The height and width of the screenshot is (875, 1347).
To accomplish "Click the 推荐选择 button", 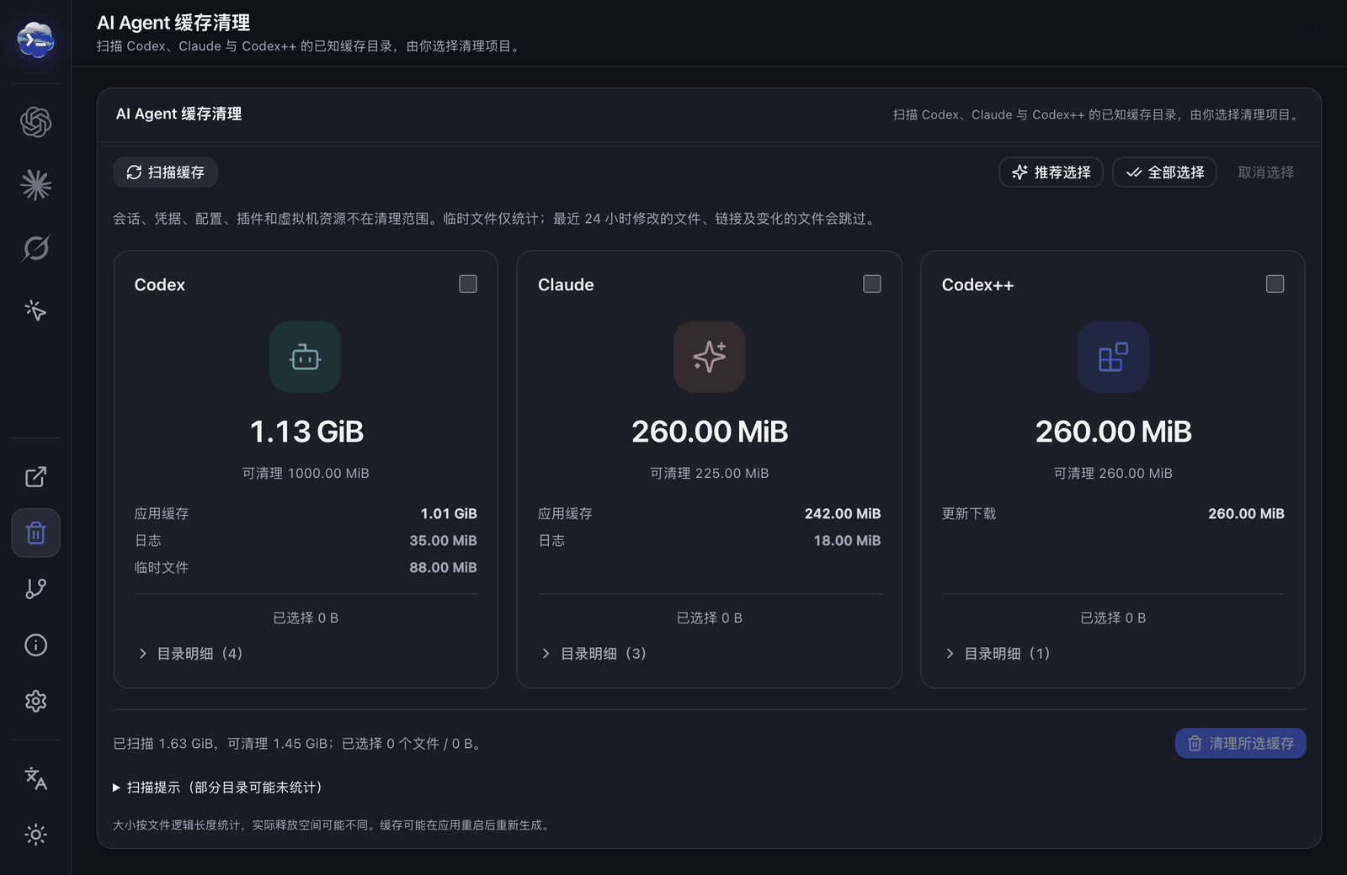I will pos(1051,172).
